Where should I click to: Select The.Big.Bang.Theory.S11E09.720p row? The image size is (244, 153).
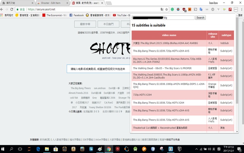pyautogui.click(x=183, y=51)
